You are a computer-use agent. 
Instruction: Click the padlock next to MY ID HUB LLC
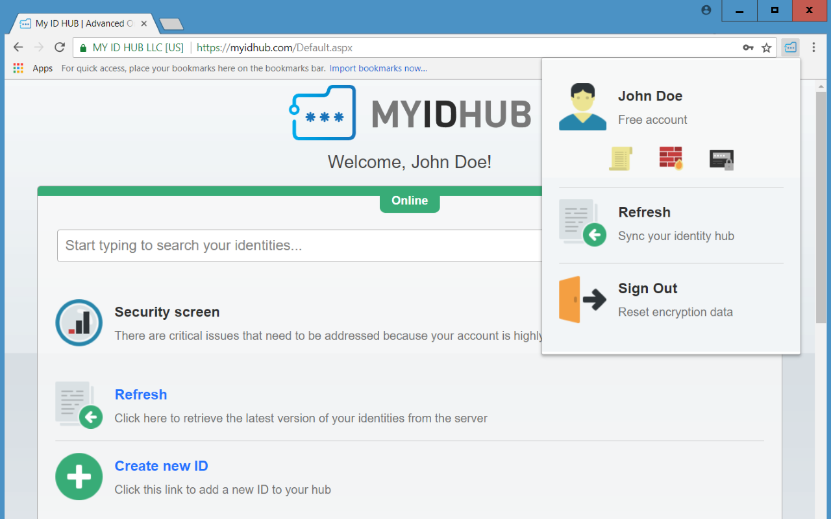coord(82,47)
